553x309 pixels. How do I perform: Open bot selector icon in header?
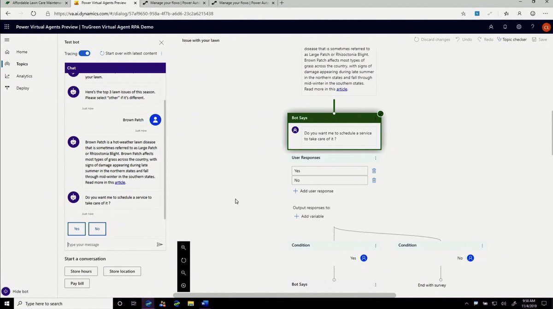(491, 27)
